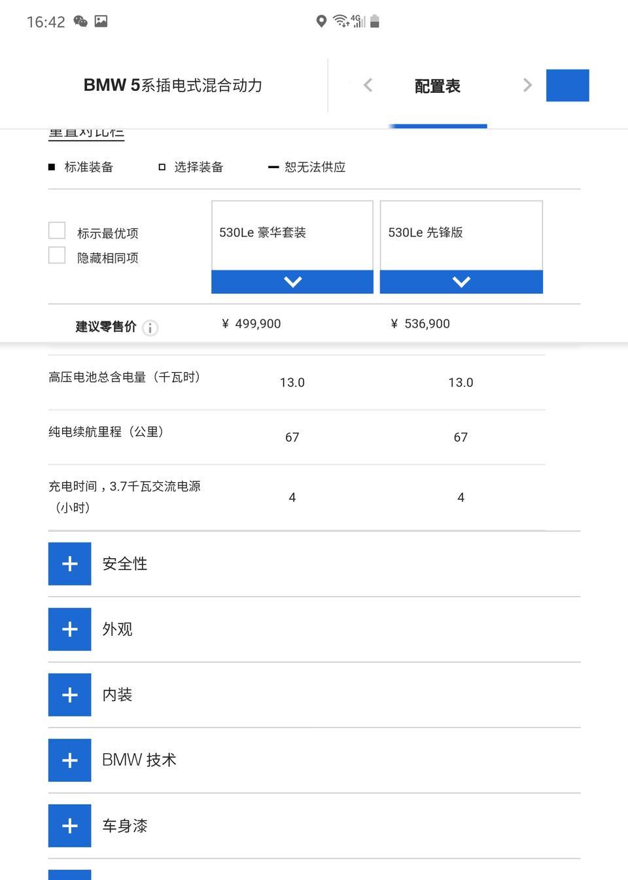Go to previous section with left chevron
The image size is (628, 880).
coord(368,85)
